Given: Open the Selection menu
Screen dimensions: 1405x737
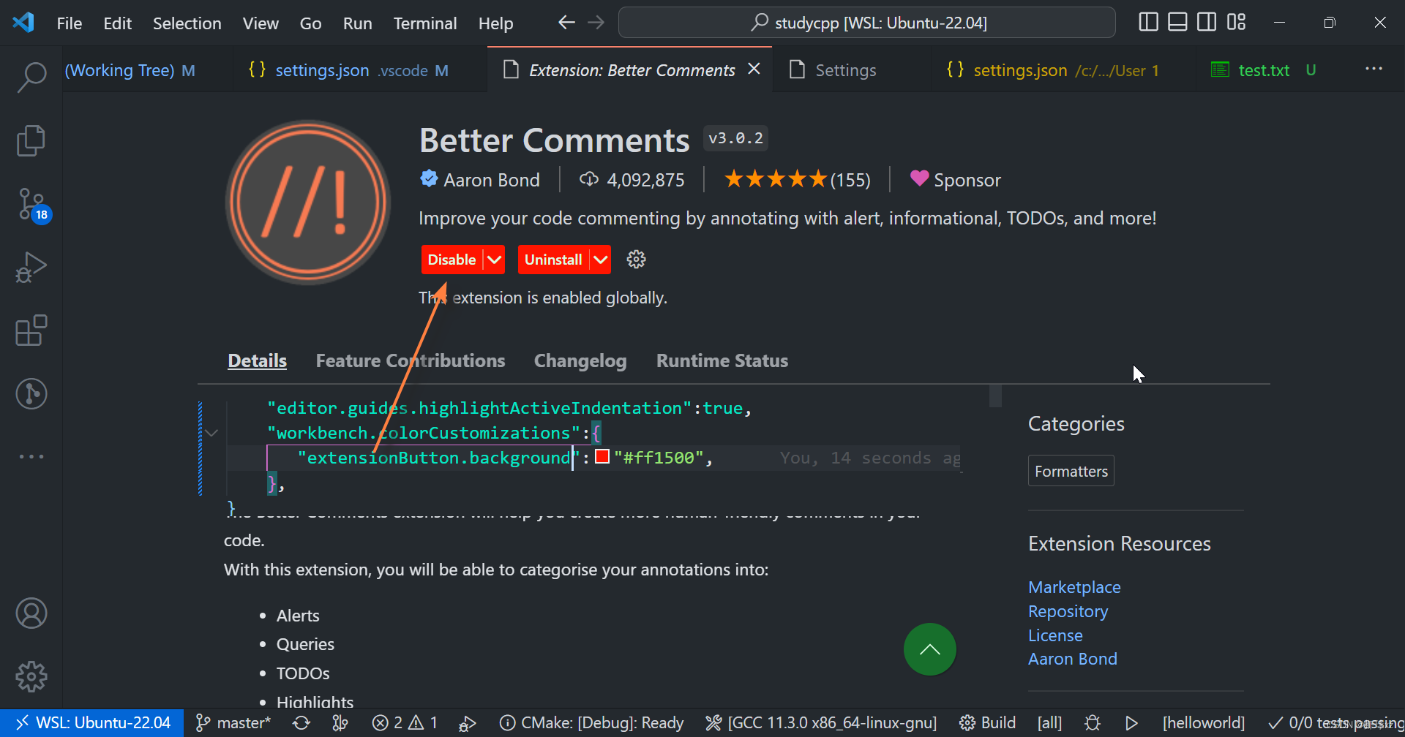Looking at the screenshot, I should pos(187,23).
